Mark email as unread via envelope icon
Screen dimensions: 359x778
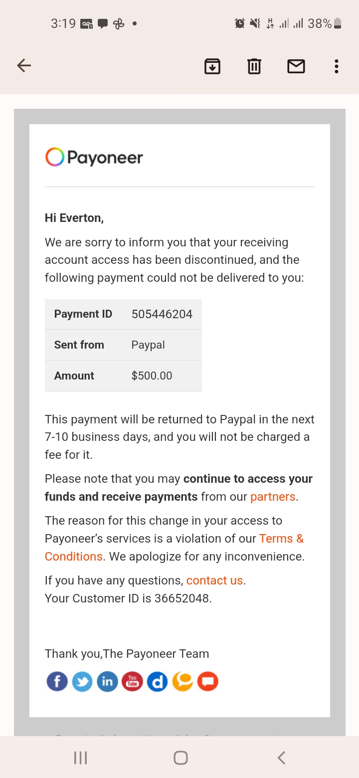(x=296, y=66)
